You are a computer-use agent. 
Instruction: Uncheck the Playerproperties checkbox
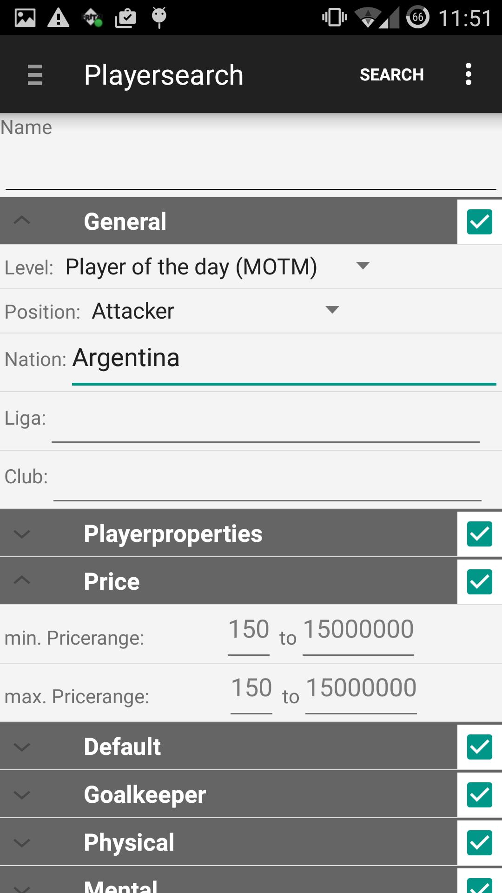(479, 534)
